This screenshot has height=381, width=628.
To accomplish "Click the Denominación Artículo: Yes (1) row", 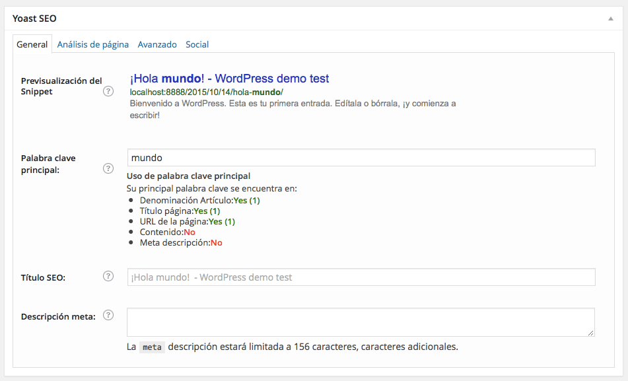I will pos(200,200).
